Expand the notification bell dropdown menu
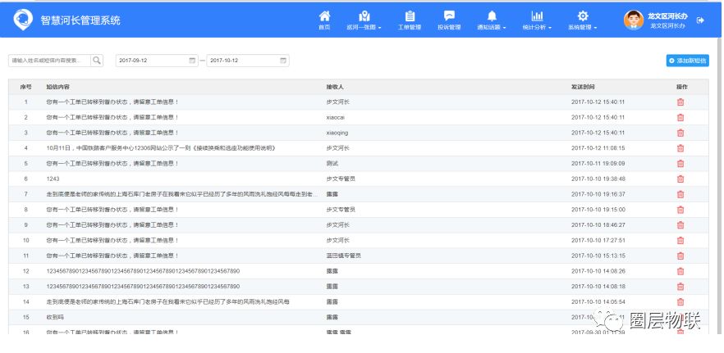724x353 pixels. 492,20
